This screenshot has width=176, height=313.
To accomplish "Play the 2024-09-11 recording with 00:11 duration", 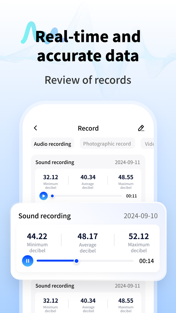I will [x=44, y=196].
